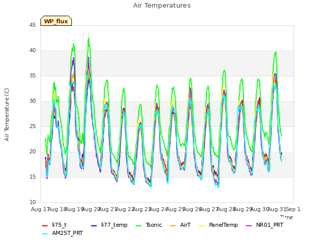324x243 pixels.
Task: Click the blue li77_temp legend swatch
Action: (94, 226)
